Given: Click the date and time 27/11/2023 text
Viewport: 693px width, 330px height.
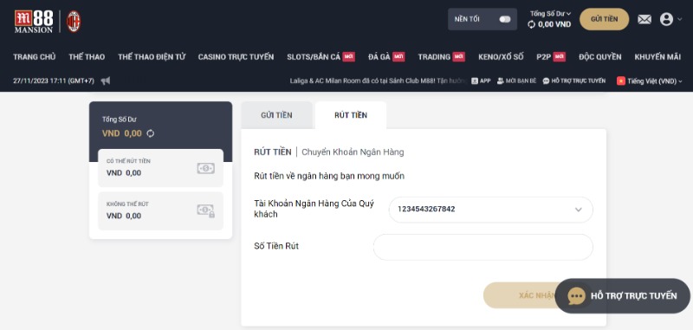Looking at the screenshot, I should (54, 81).
